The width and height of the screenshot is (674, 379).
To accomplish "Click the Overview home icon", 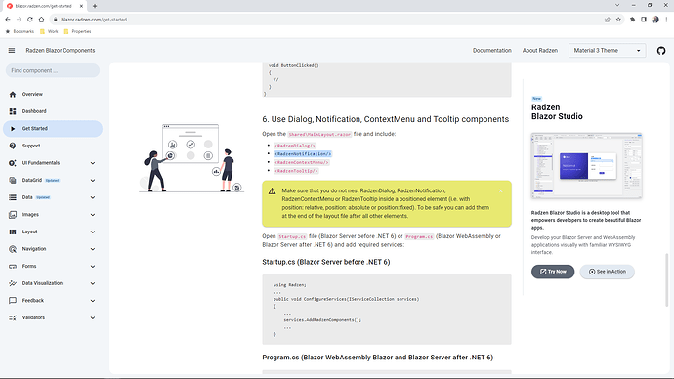I will [x=13, y=94].
